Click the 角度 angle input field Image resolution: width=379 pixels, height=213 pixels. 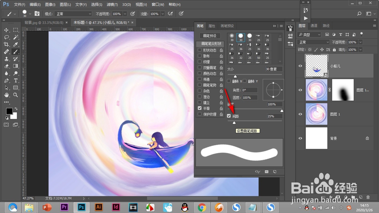coord(250,90)
